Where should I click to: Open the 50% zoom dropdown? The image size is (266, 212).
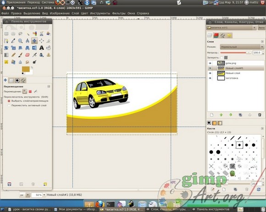[44, 195]
